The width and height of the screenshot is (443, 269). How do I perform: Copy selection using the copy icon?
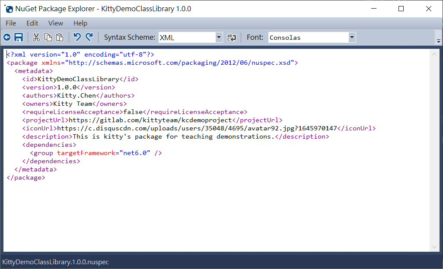[48, 37]
